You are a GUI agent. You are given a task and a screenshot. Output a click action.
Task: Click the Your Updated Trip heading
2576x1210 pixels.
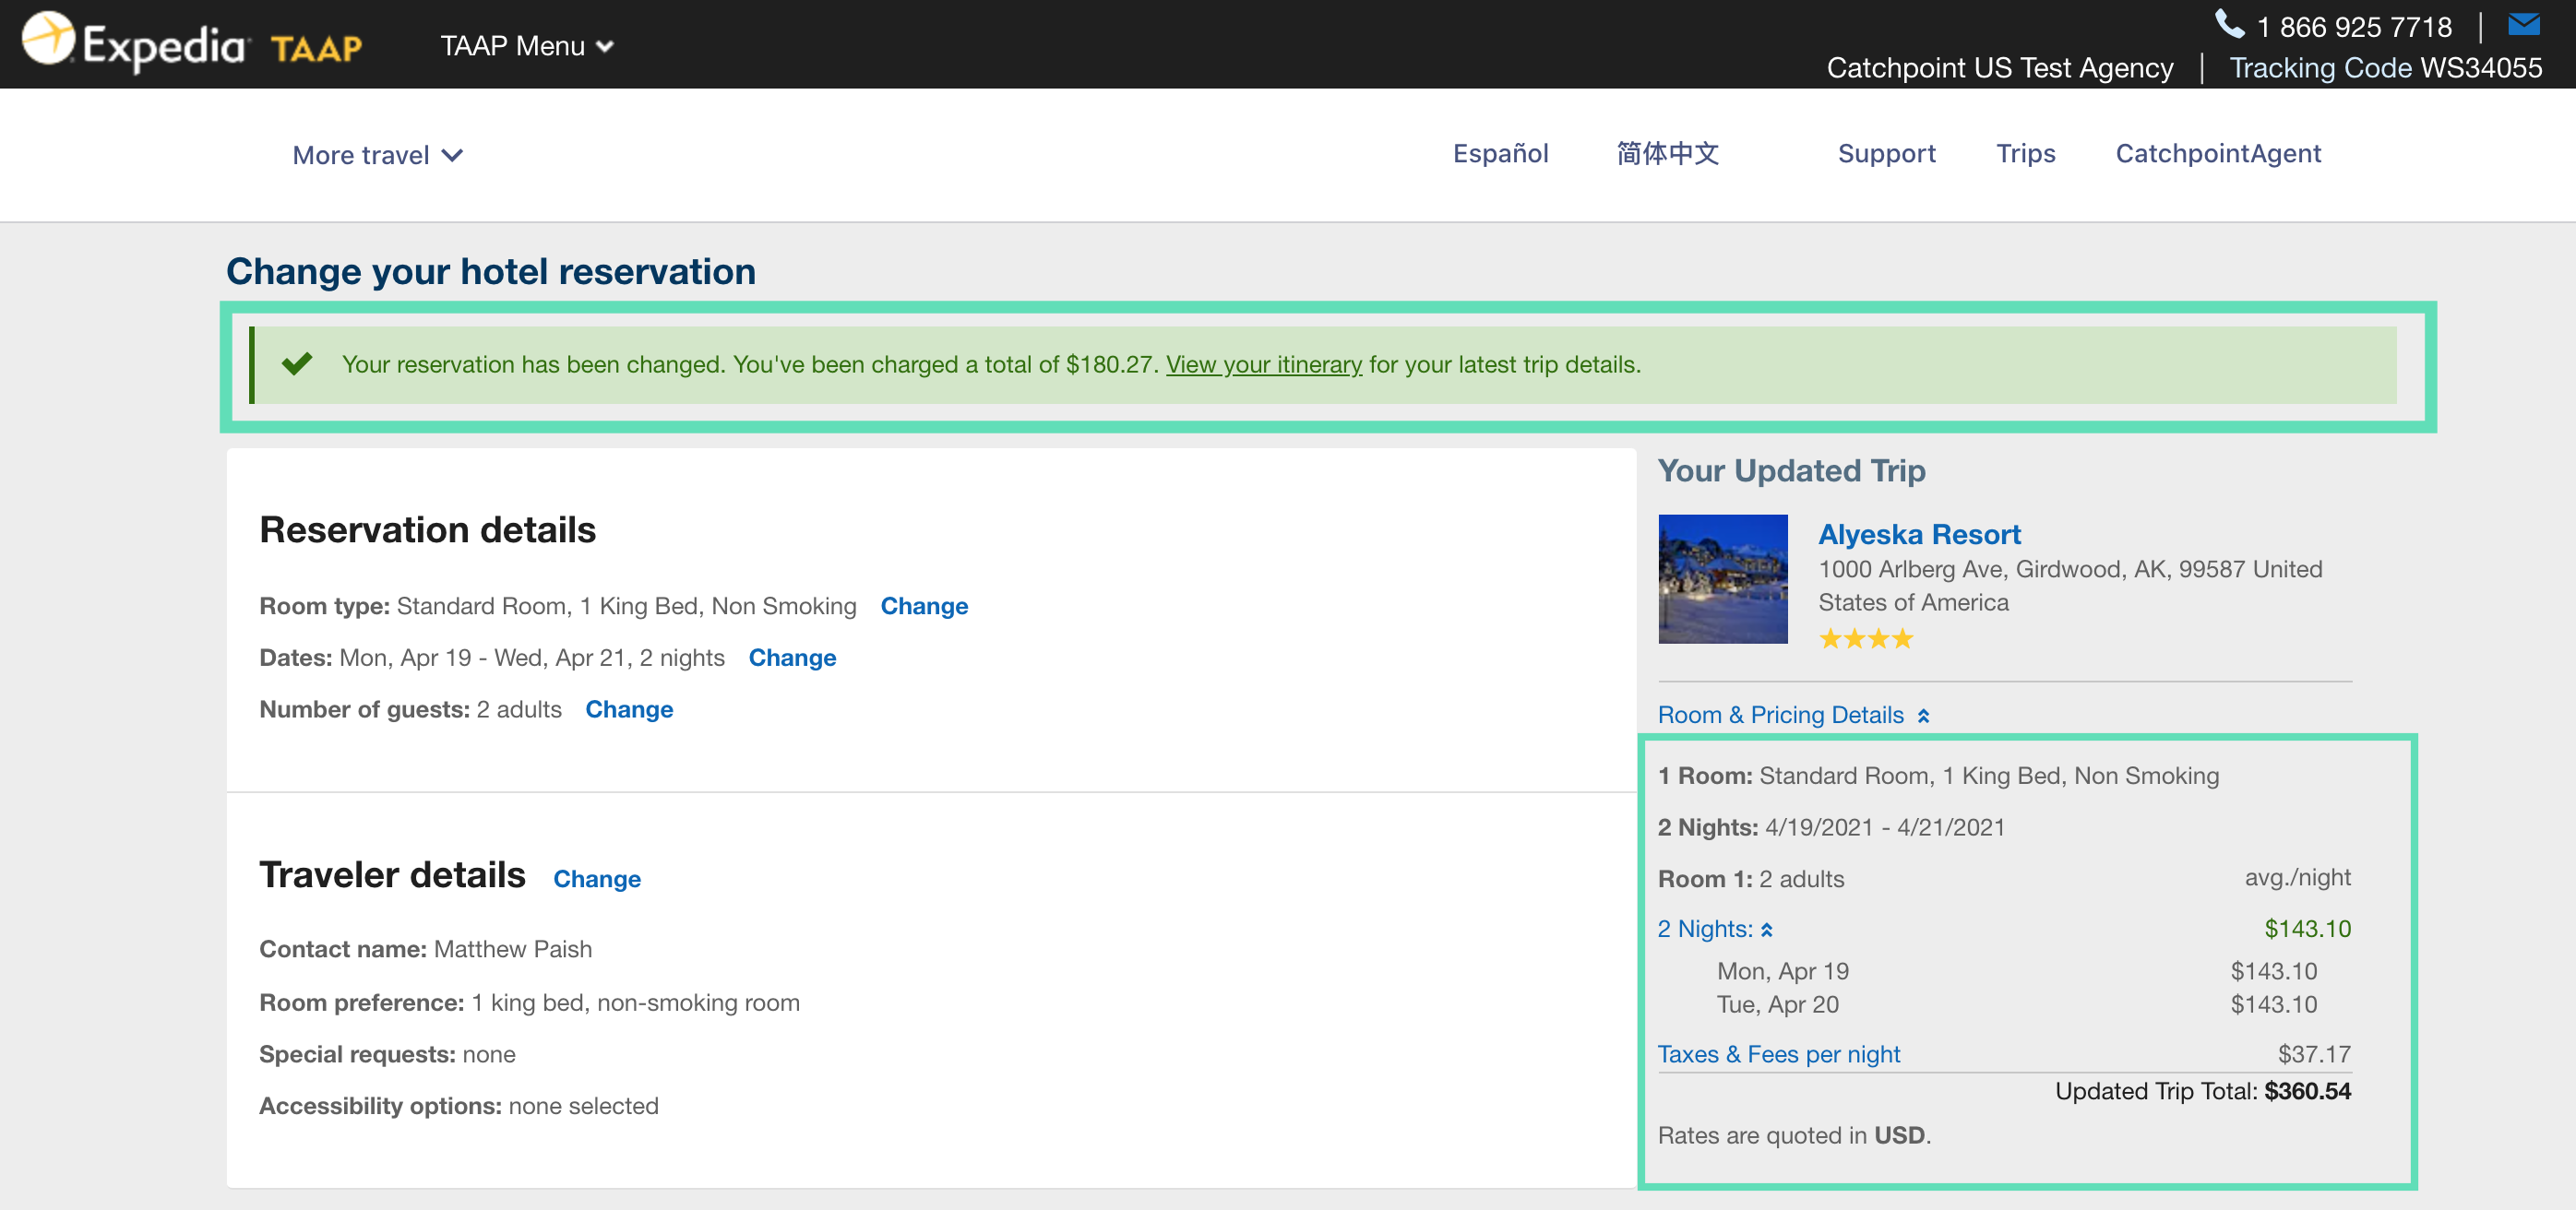point(1791,471)
